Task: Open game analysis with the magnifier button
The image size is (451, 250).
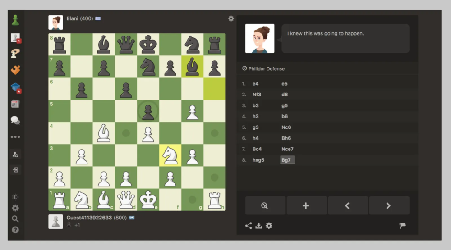Action: (265, 205)
